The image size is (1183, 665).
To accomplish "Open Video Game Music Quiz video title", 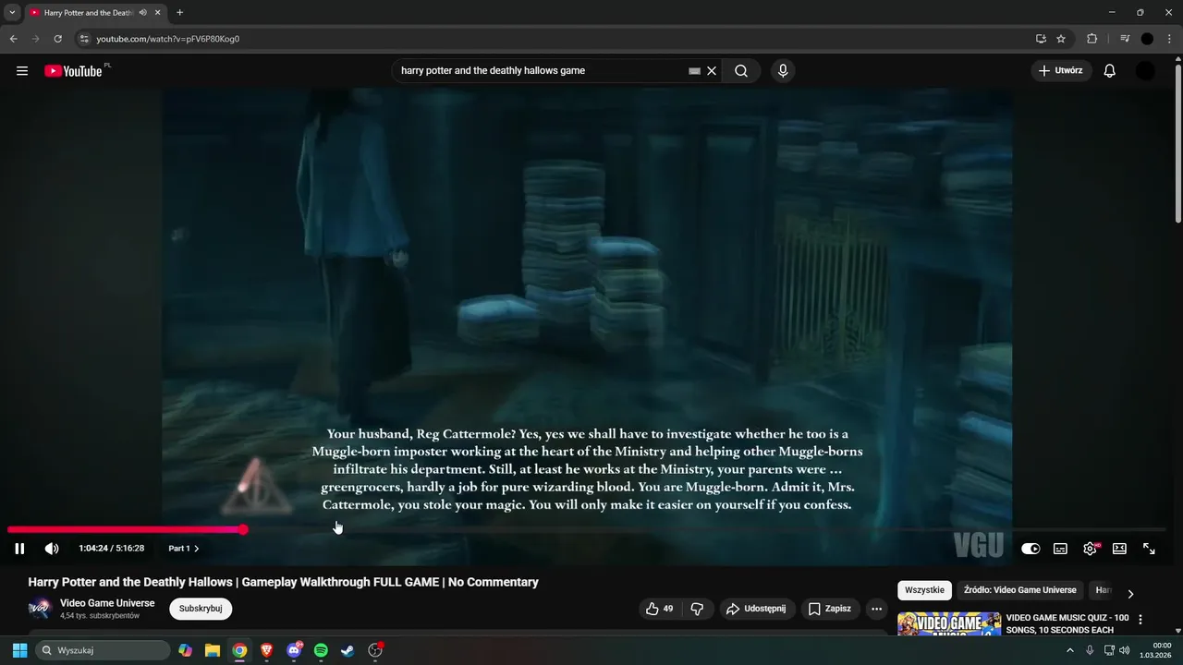I will tap(1067, 624).
